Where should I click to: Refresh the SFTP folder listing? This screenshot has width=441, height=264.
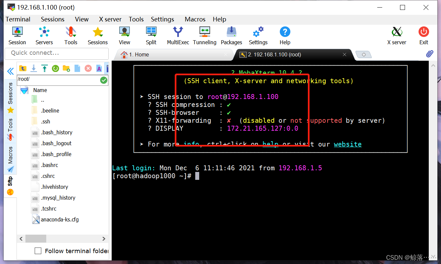(55, 68)
